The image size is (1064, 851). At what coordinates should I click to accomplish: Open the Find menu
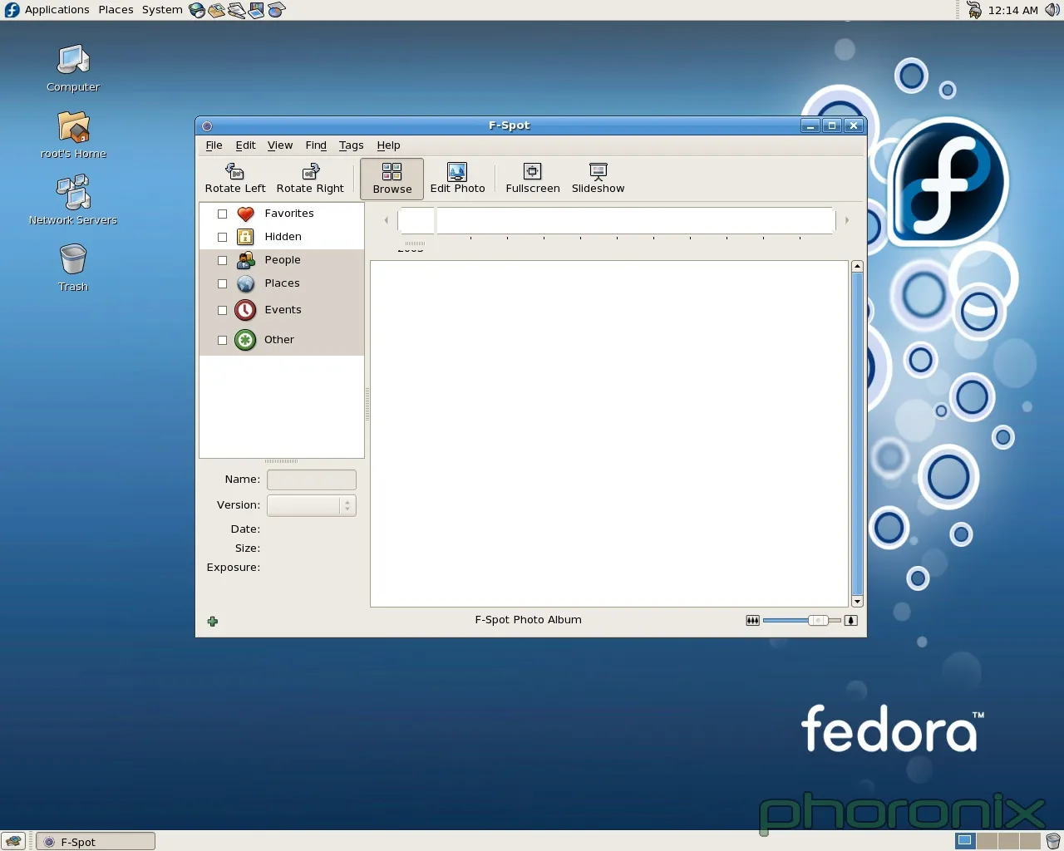coord(316,145)
